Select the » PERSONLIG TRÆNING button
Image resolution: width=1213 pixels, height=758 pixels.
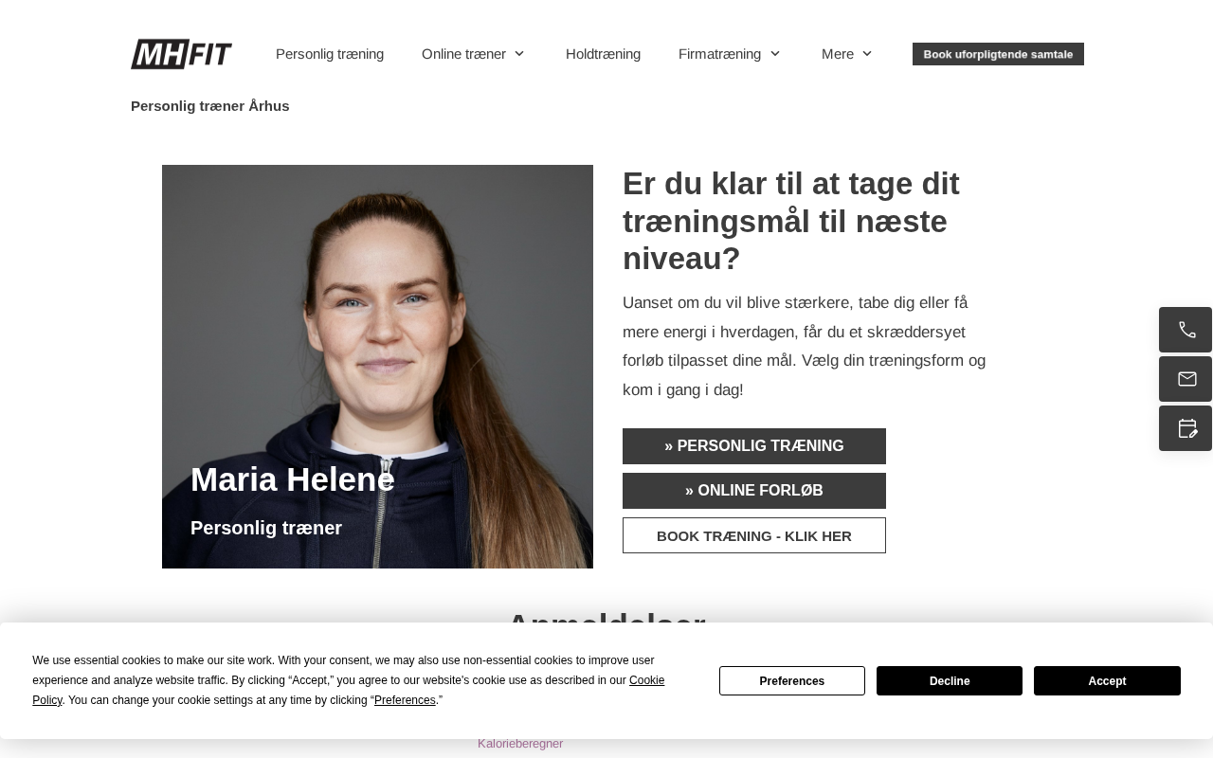coord(754,446)
